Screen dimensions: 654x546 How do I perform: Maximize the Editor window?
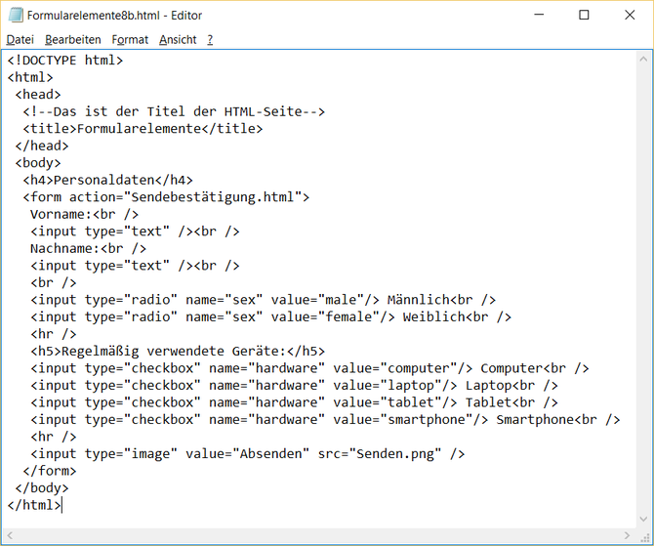[x=585, y=15]
